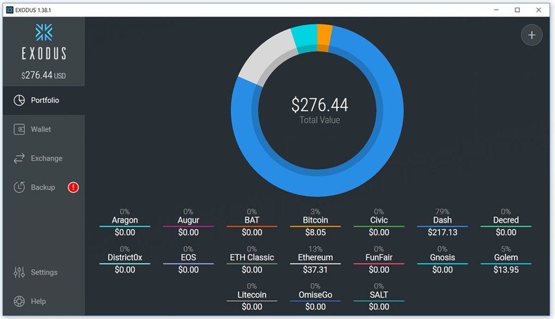Click the 79% Dash percentage

tap(443, 212)
